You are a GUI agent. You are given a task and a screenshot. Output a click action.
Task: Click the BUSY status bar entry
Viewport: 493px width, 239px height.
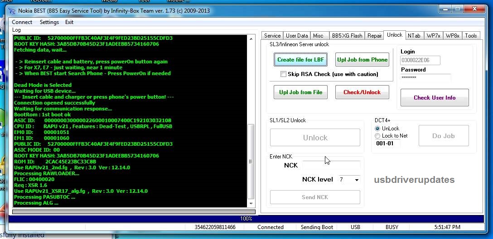tap(392, 227)
